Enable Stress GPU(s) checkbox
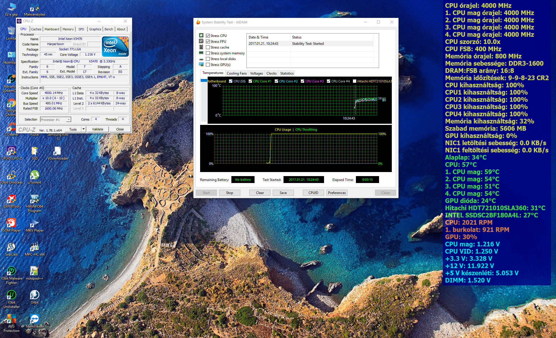 pos(208,65)
